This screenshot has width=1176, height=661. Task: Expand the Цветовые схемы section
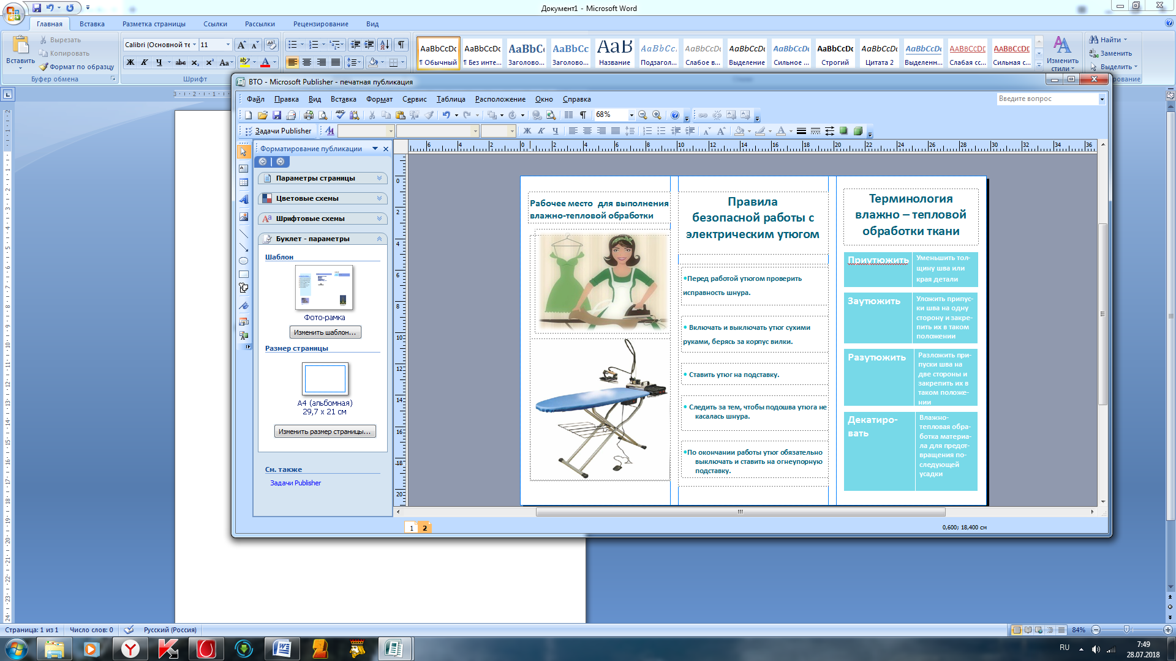pyautogui.click(x=323, y=198)
